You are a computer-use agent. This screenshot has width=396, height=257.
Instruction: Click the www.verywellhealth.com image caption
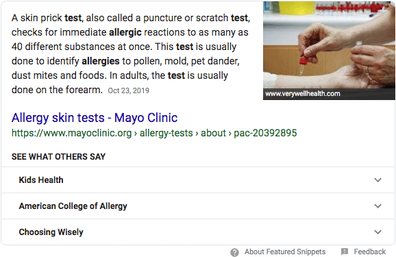[x=303, y=94]
